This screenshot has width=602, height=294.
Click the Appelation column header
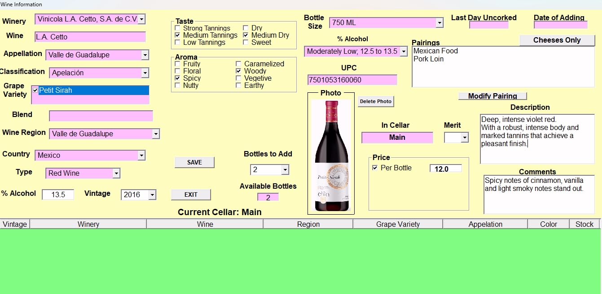(485, 224)
